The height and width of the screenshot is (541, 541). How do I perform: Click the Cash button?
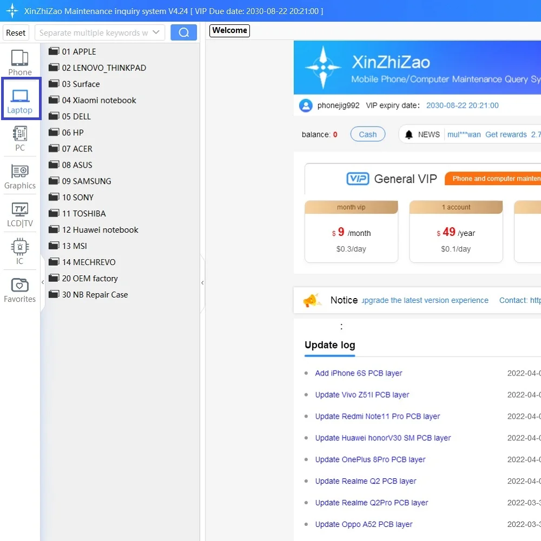pos(367,134)
